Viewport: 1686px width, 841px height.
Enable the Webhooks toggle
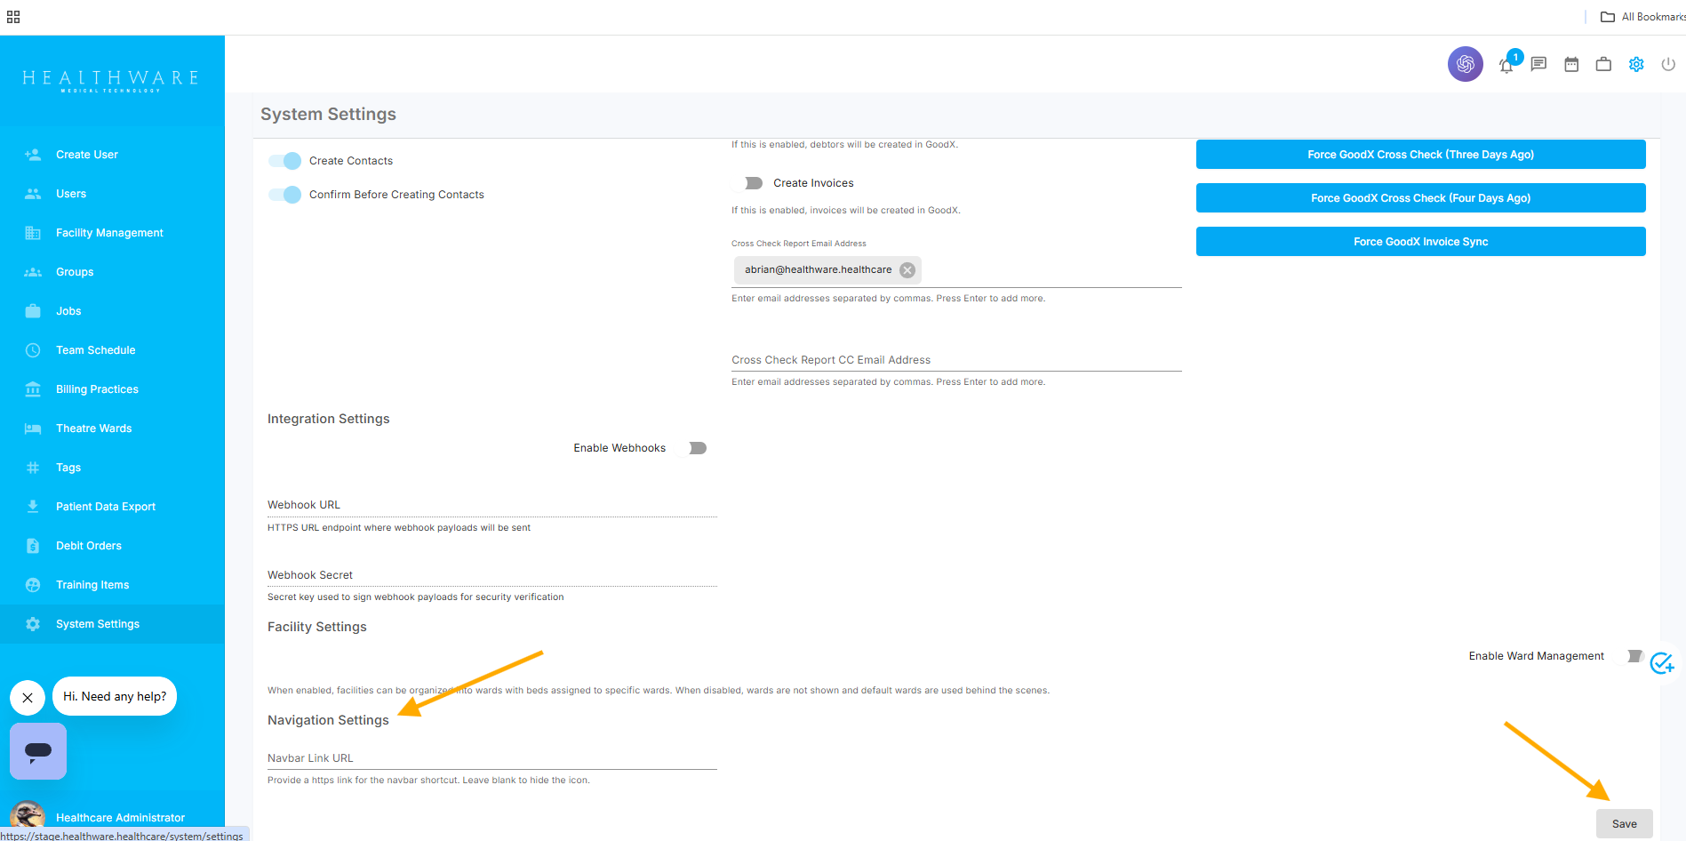coord(694,448)
